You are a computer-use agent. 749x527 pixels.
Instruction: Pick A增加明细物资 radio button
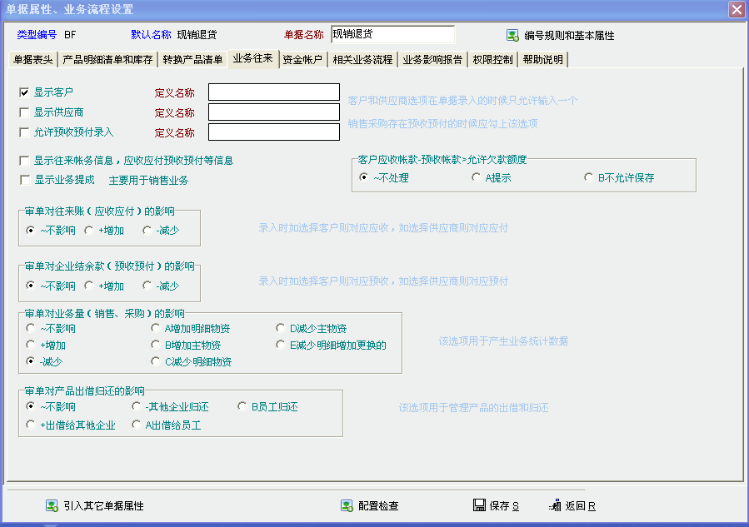pos(155,328)
